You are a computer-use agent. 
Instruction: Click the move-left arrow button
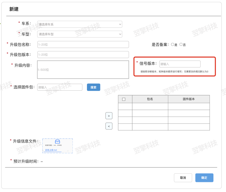(109, 126)
